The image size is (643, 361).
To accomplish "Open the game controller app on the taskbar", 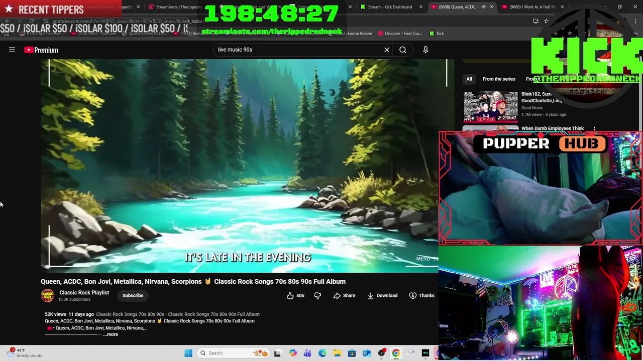I will point(411,353).
